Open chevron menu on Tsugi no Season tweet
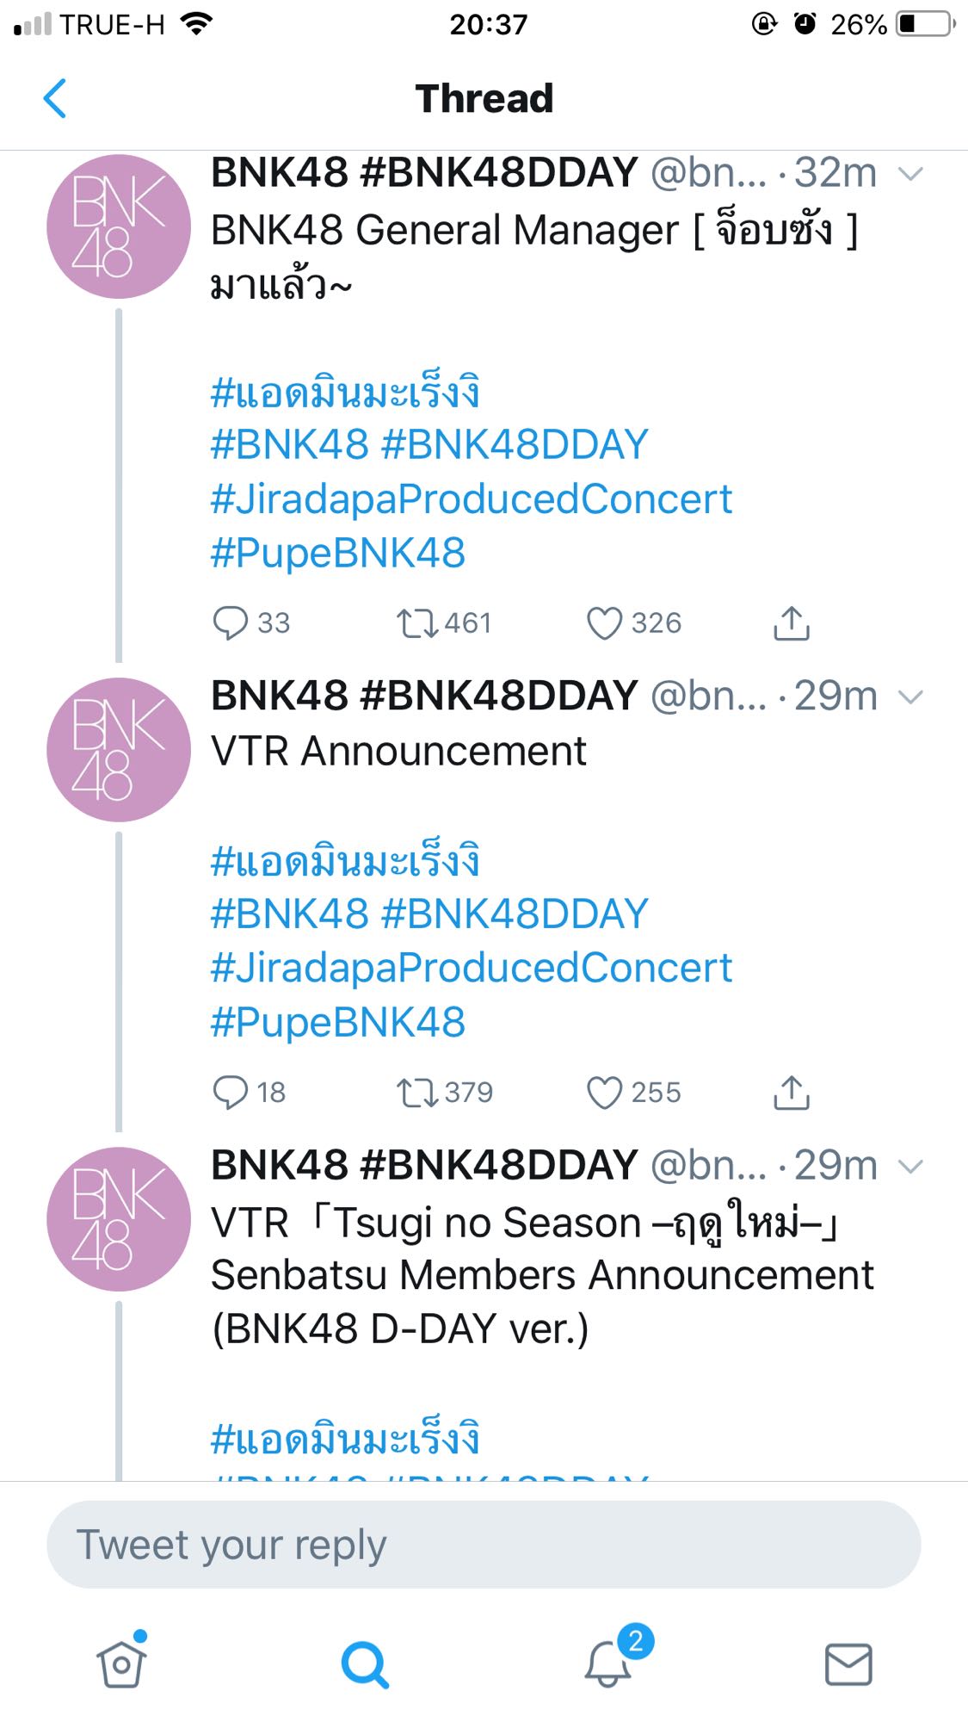Image resolution: width=968 pixels, height=1722 pixels. 909,1166
